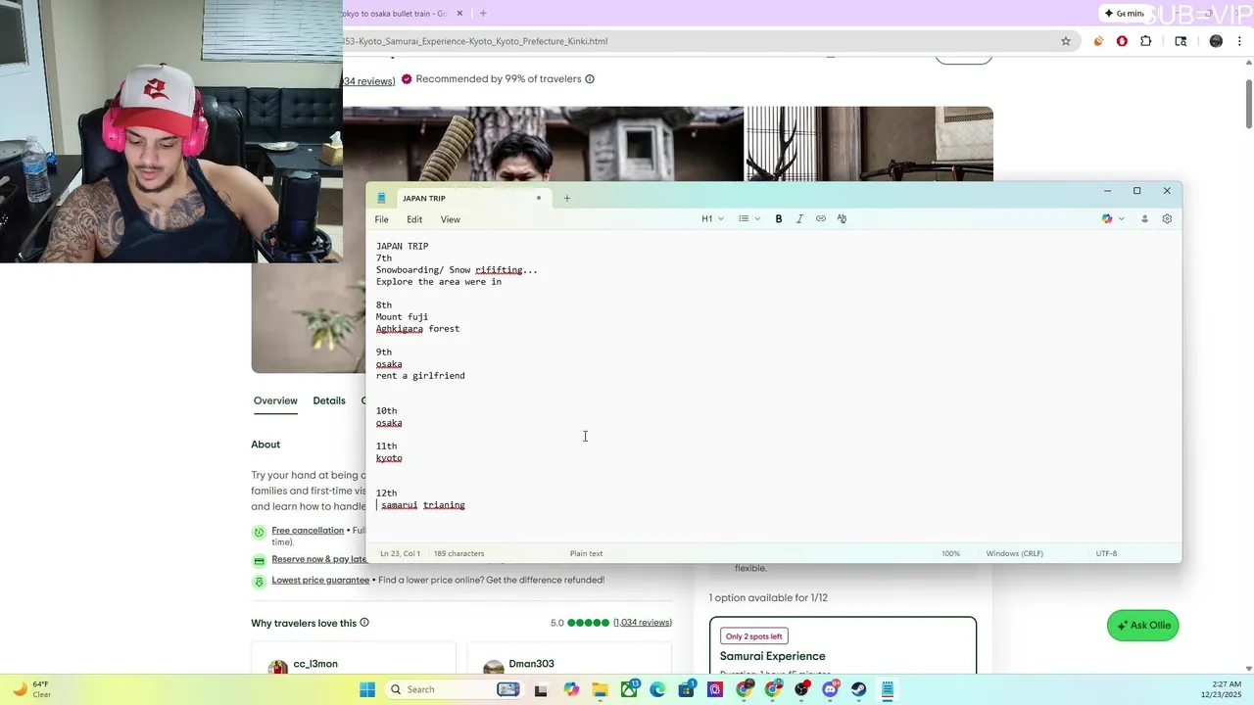1254x705 pixels.
Task: Open the Edit menu in Notepad
Action: click(414, 219)
